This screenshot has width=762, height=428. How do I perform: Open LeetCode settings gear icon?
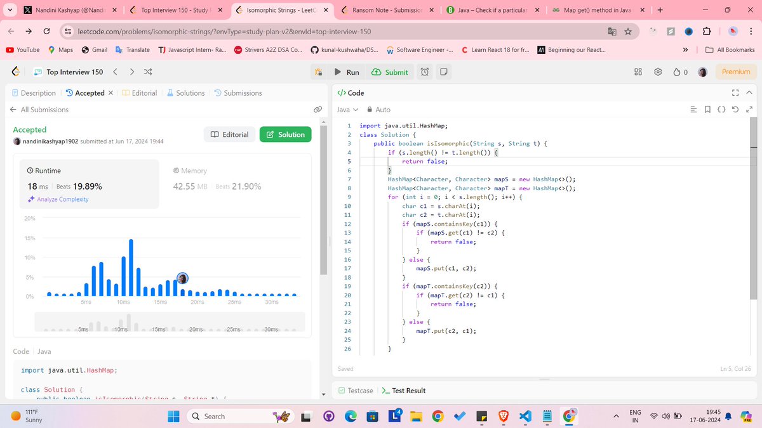(x=658, y=72)
